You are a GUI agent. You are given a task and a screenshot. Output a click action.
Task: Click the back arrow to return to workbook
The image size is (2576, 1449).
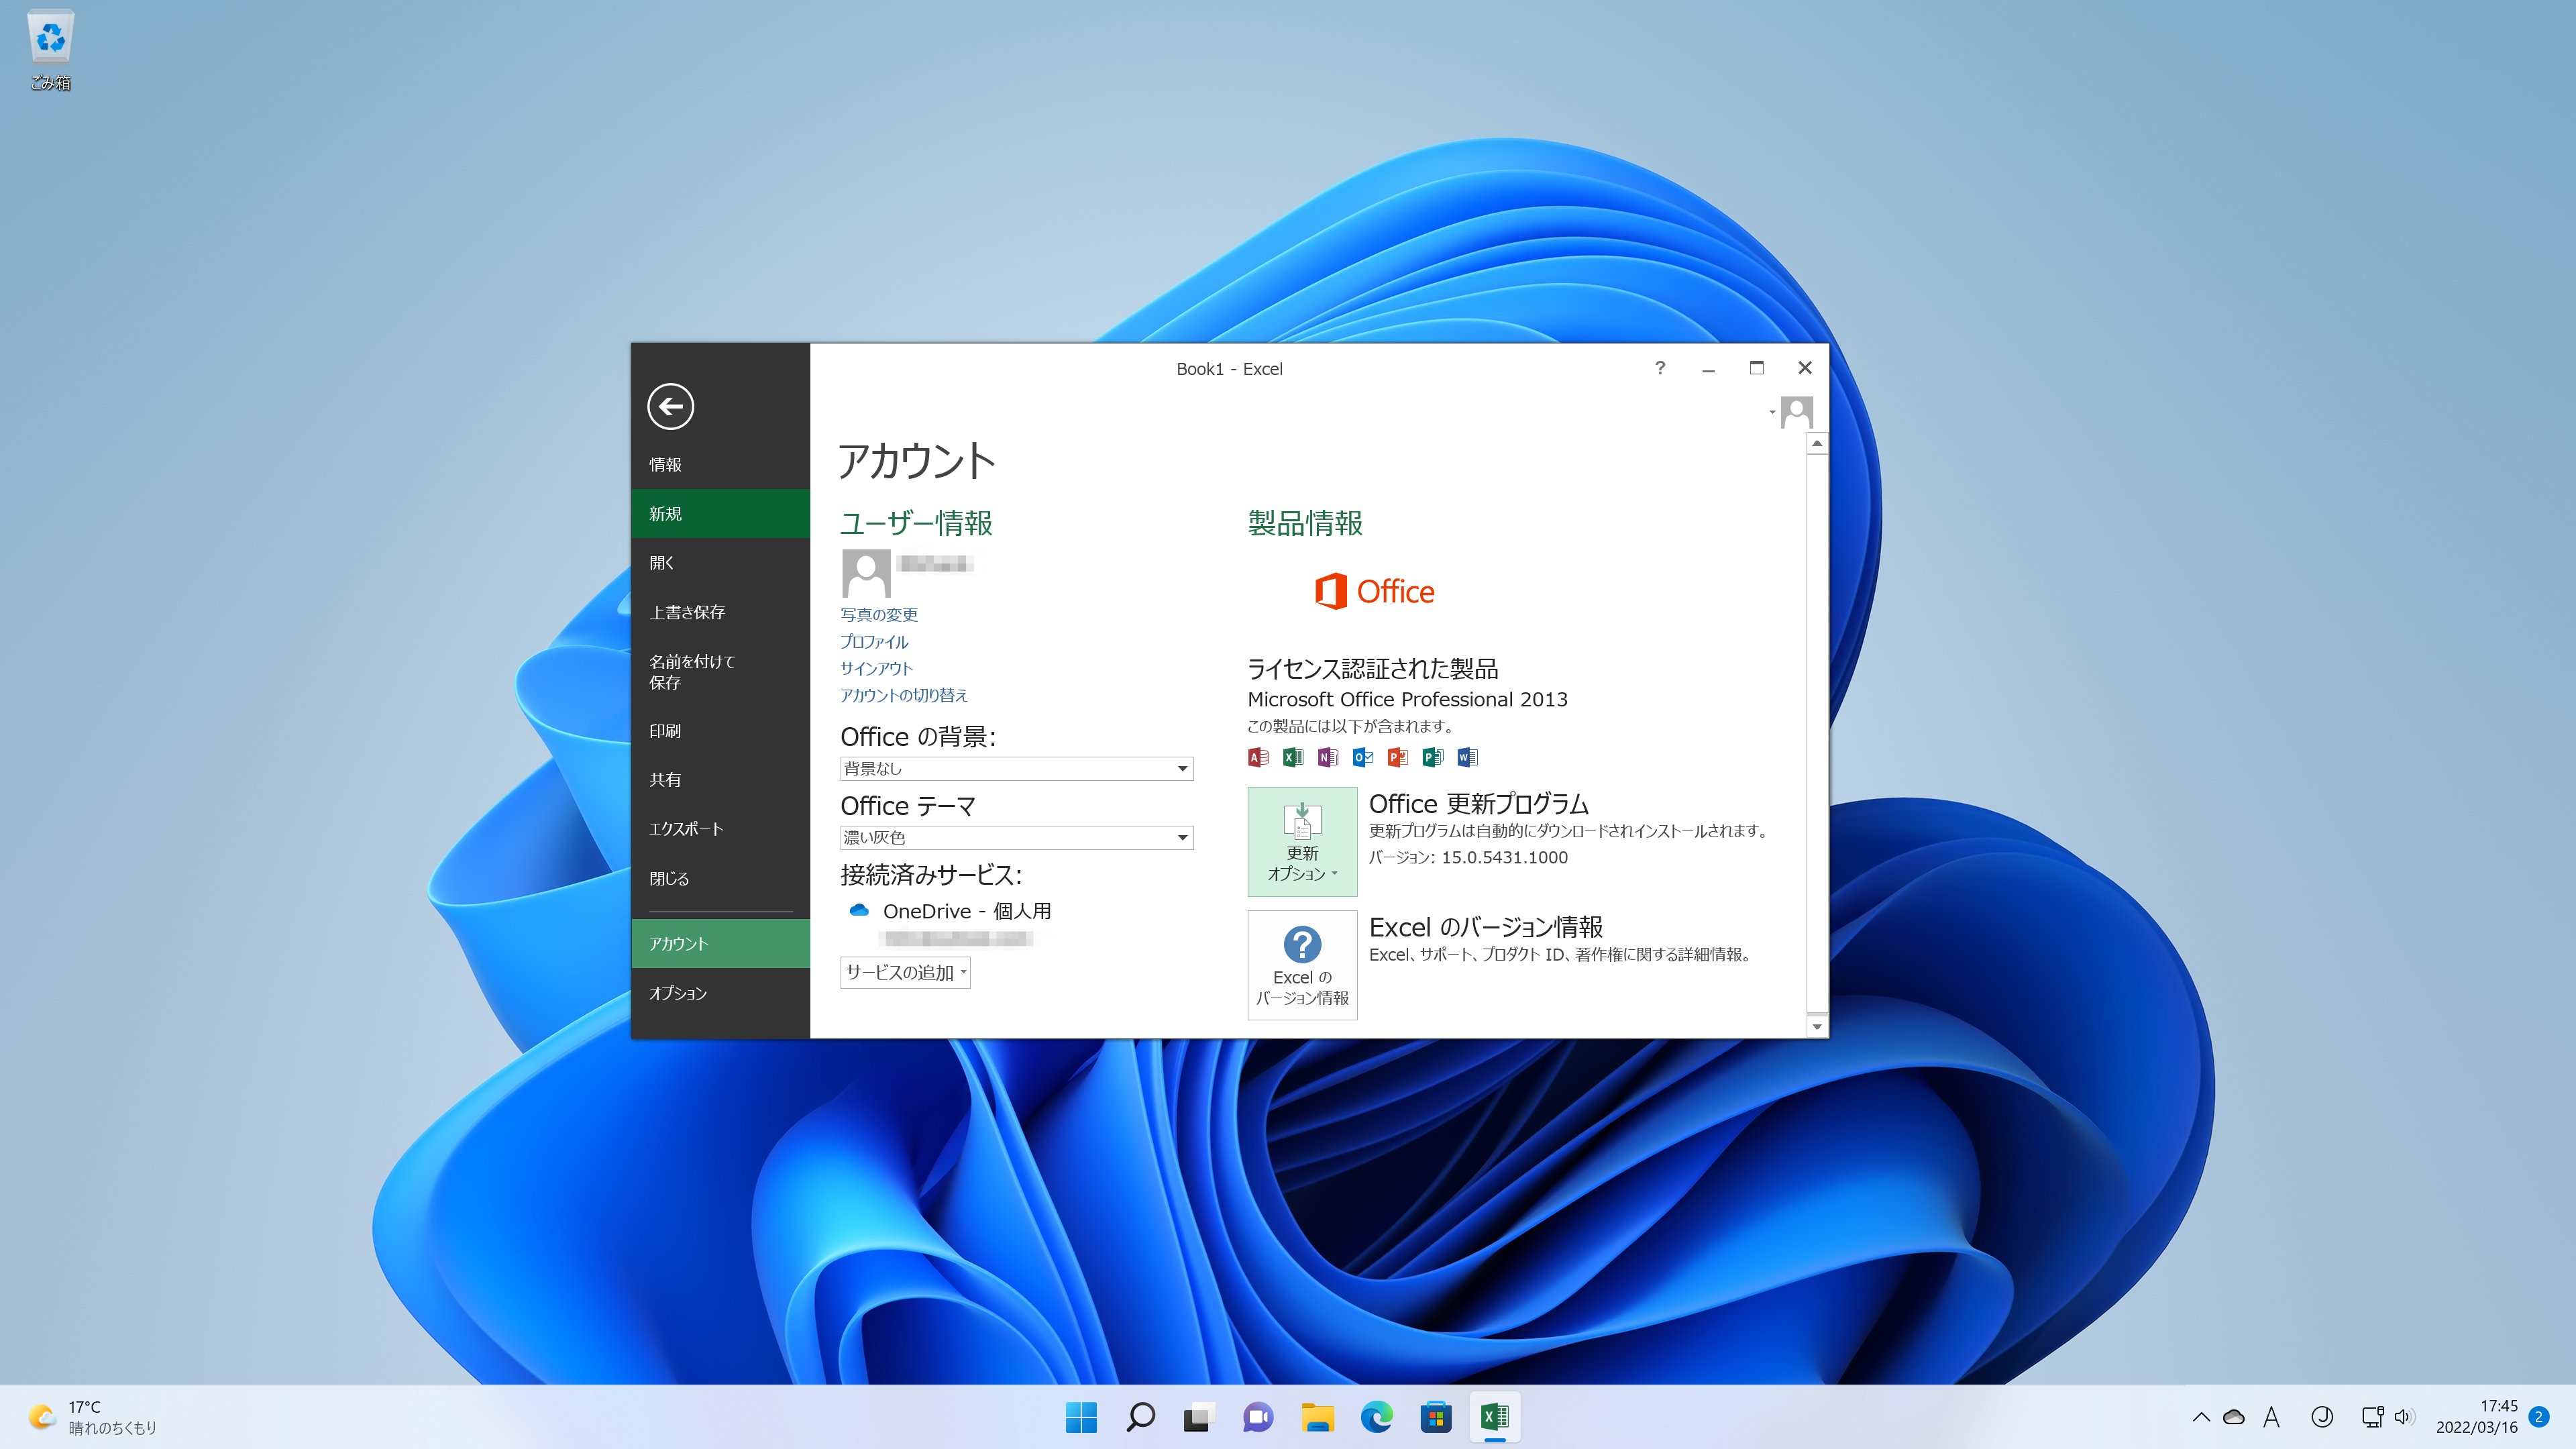[x=670, y=406]
